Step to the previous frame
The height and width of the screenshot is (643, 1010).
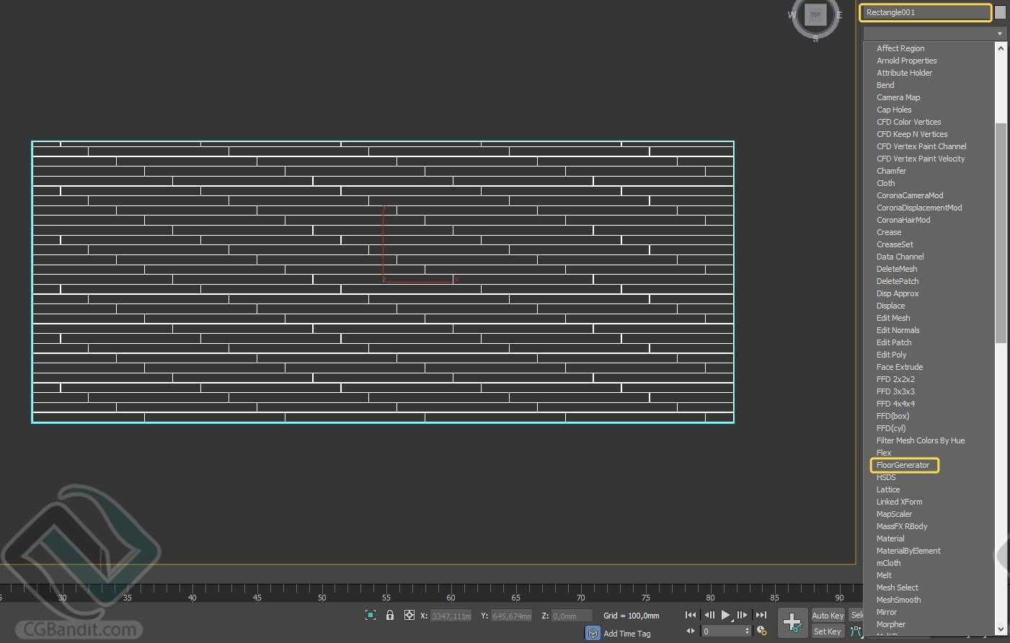pyautogui.click(x=709, y=615)
